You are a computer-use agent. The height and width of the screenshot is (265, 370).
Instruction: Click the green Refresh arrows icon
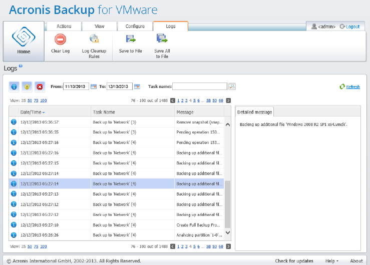tap(342, 86)
